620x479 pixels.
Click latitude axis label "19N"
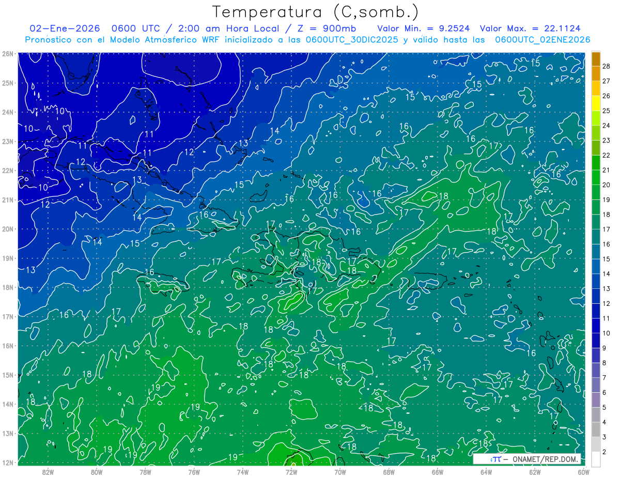7,258
